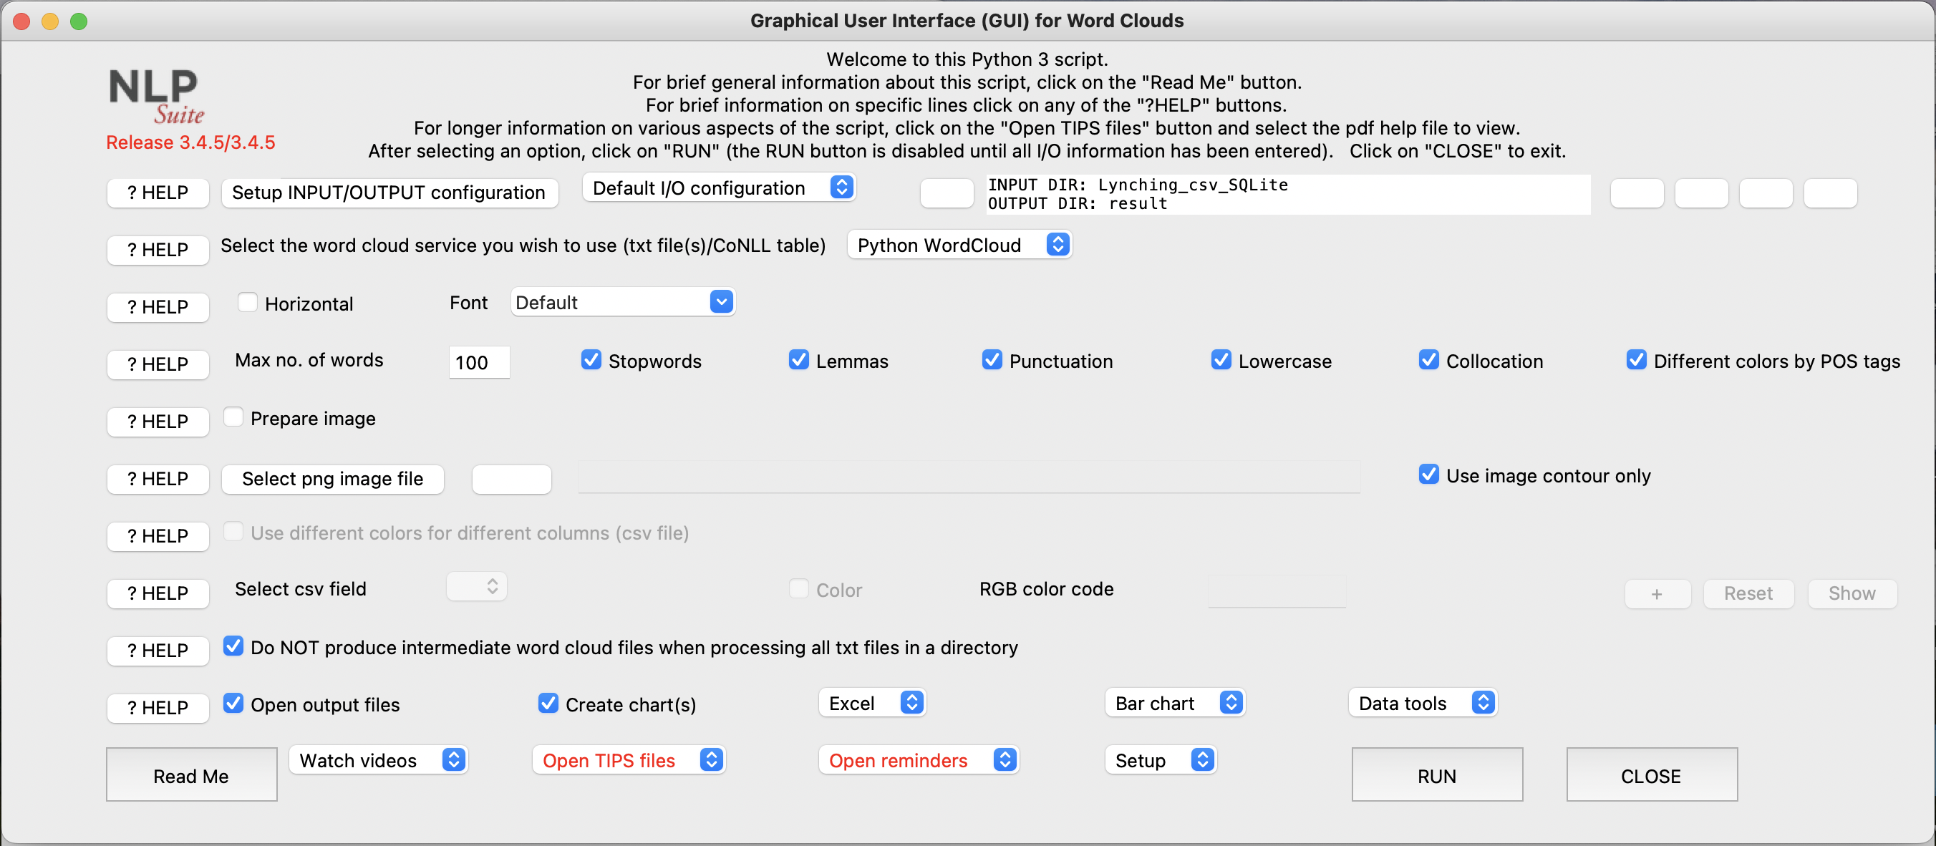The width and height of the screenshot is (1936, 846).
Task: Edit the Max no. of words field
Action: [x=479, y=362]
